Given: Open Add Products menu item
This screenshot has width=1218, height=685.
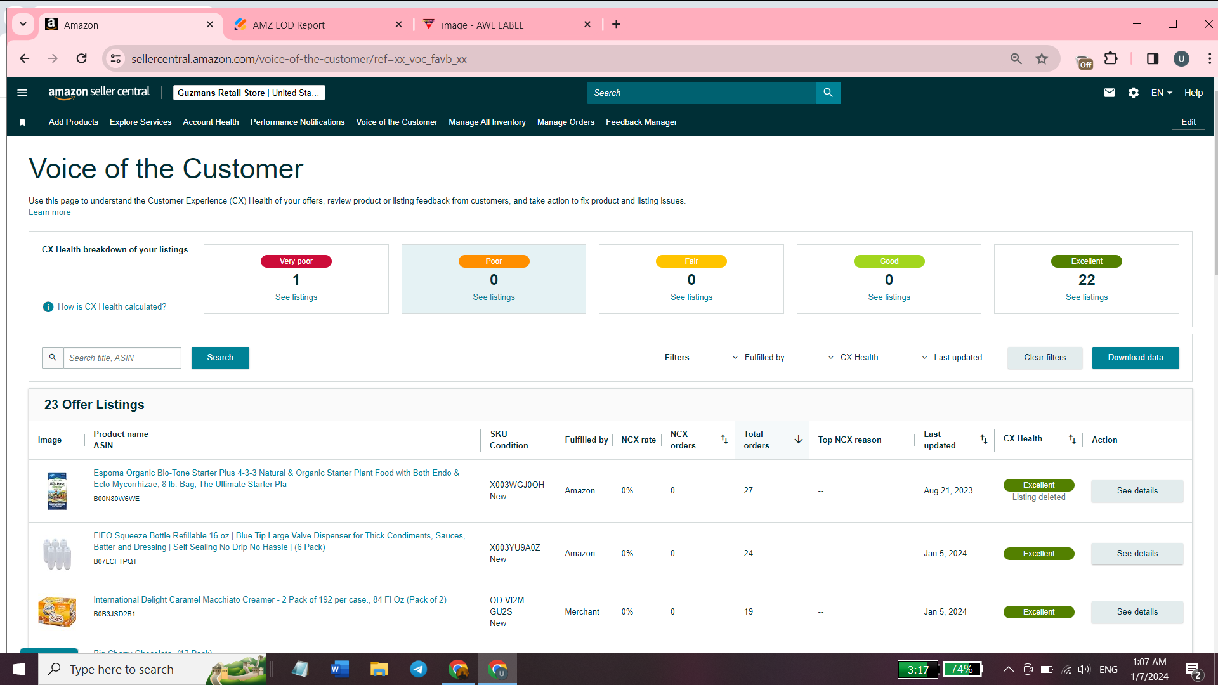Looking at the screenshot, I should (x=74, y=122).
